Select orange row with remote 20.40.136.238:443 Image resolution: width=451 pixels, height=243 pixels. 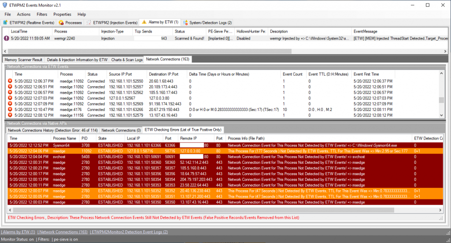pyautogui.click(x=225, y=191)
